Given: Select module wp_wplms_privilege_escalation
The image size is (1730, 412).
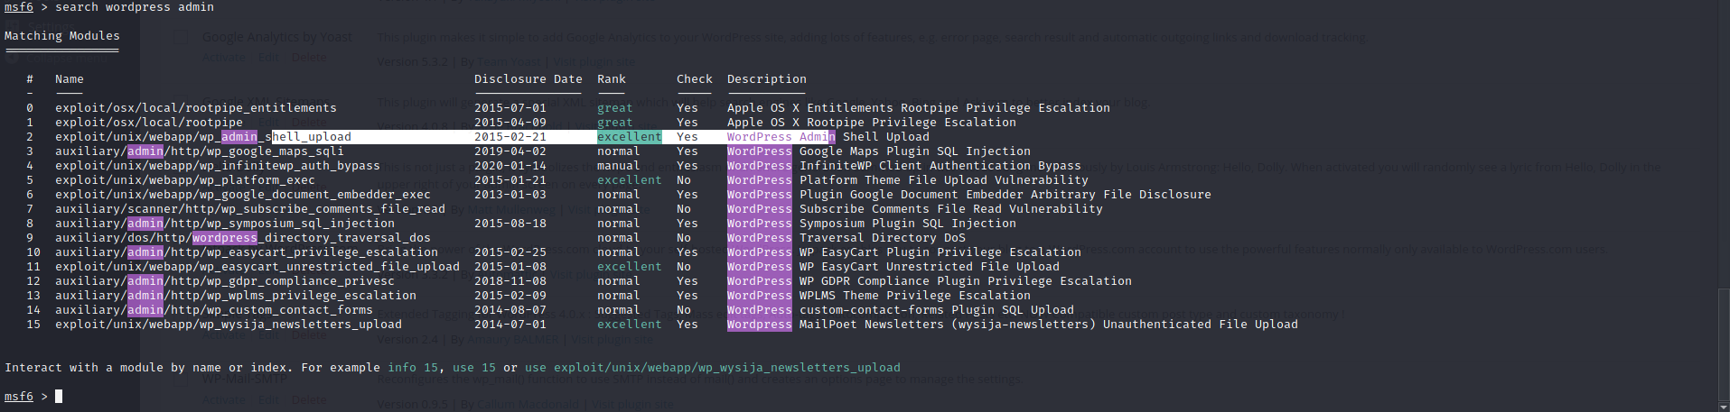Looking at the screenshot, I should (236, 296).
